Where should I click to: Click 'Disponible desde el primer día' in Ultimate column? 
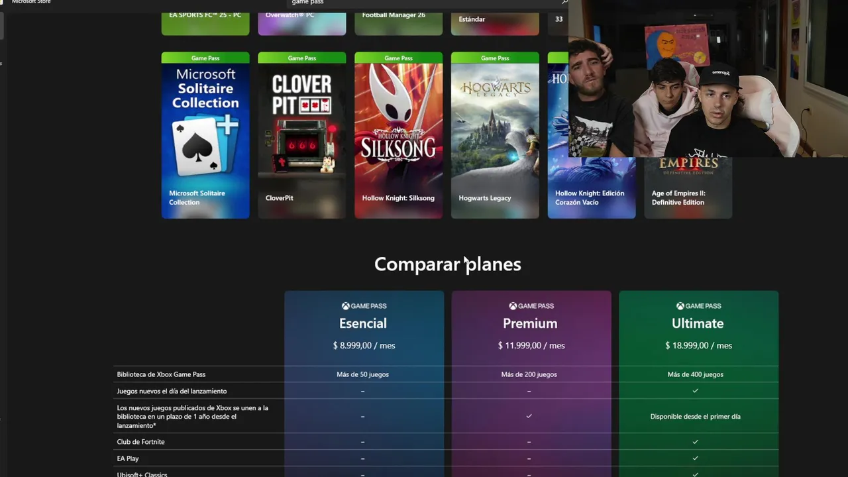pos(696,417)
